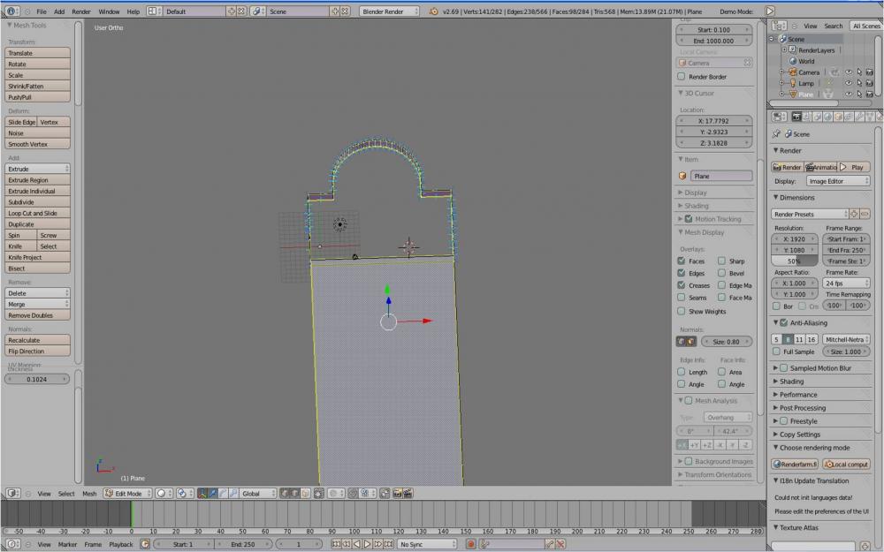Click the Recalculate normals button
884x552 pixels.
coord(37,340)
